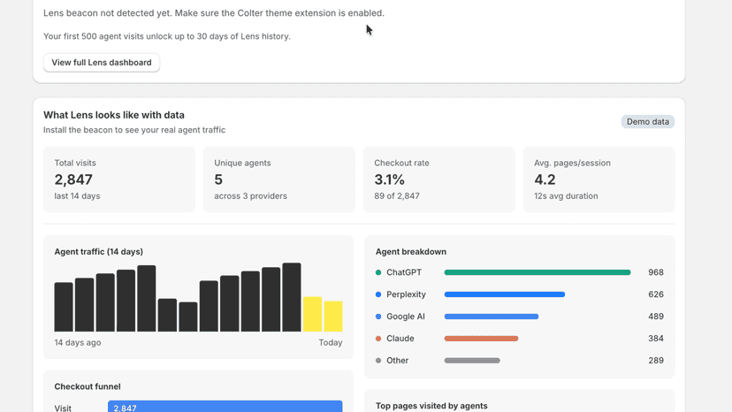Click the Other gray progress bar
Image resolution: width=732 pixels, height=412 pixels.
pos(472,360)
